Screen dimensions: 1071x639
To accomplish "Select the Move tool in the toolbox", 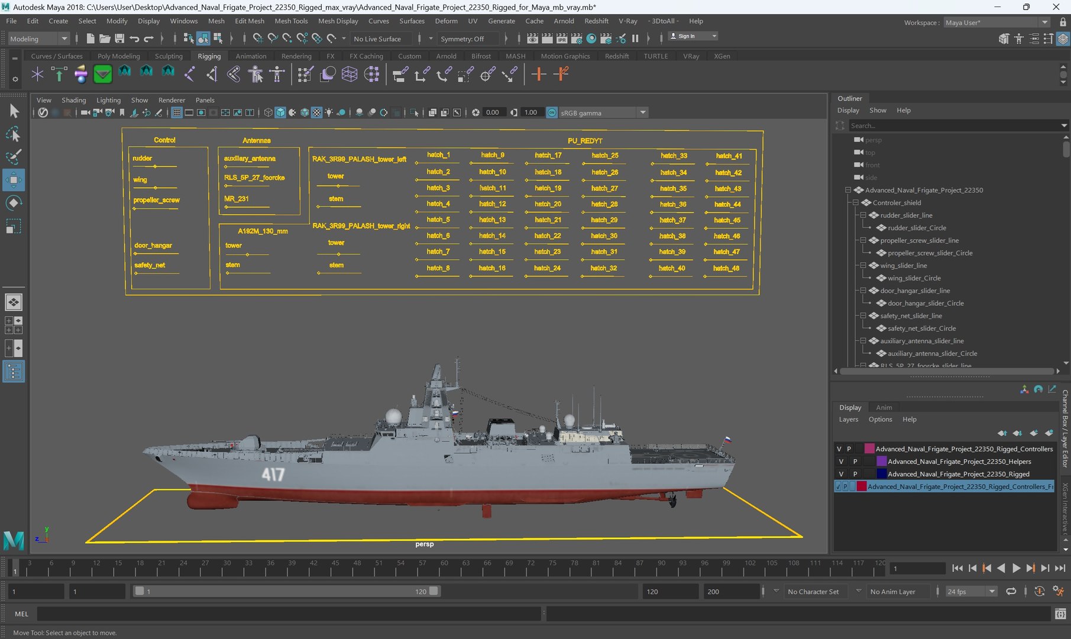I will (14, 180).
